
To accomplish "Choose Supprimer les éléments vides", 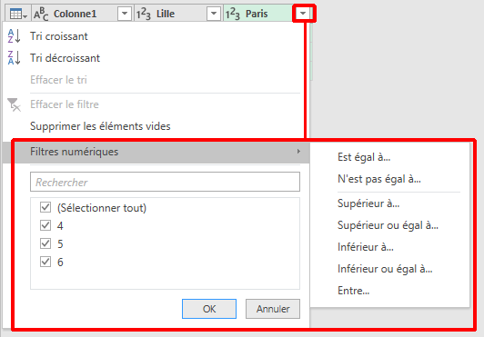I will (100, 126).
